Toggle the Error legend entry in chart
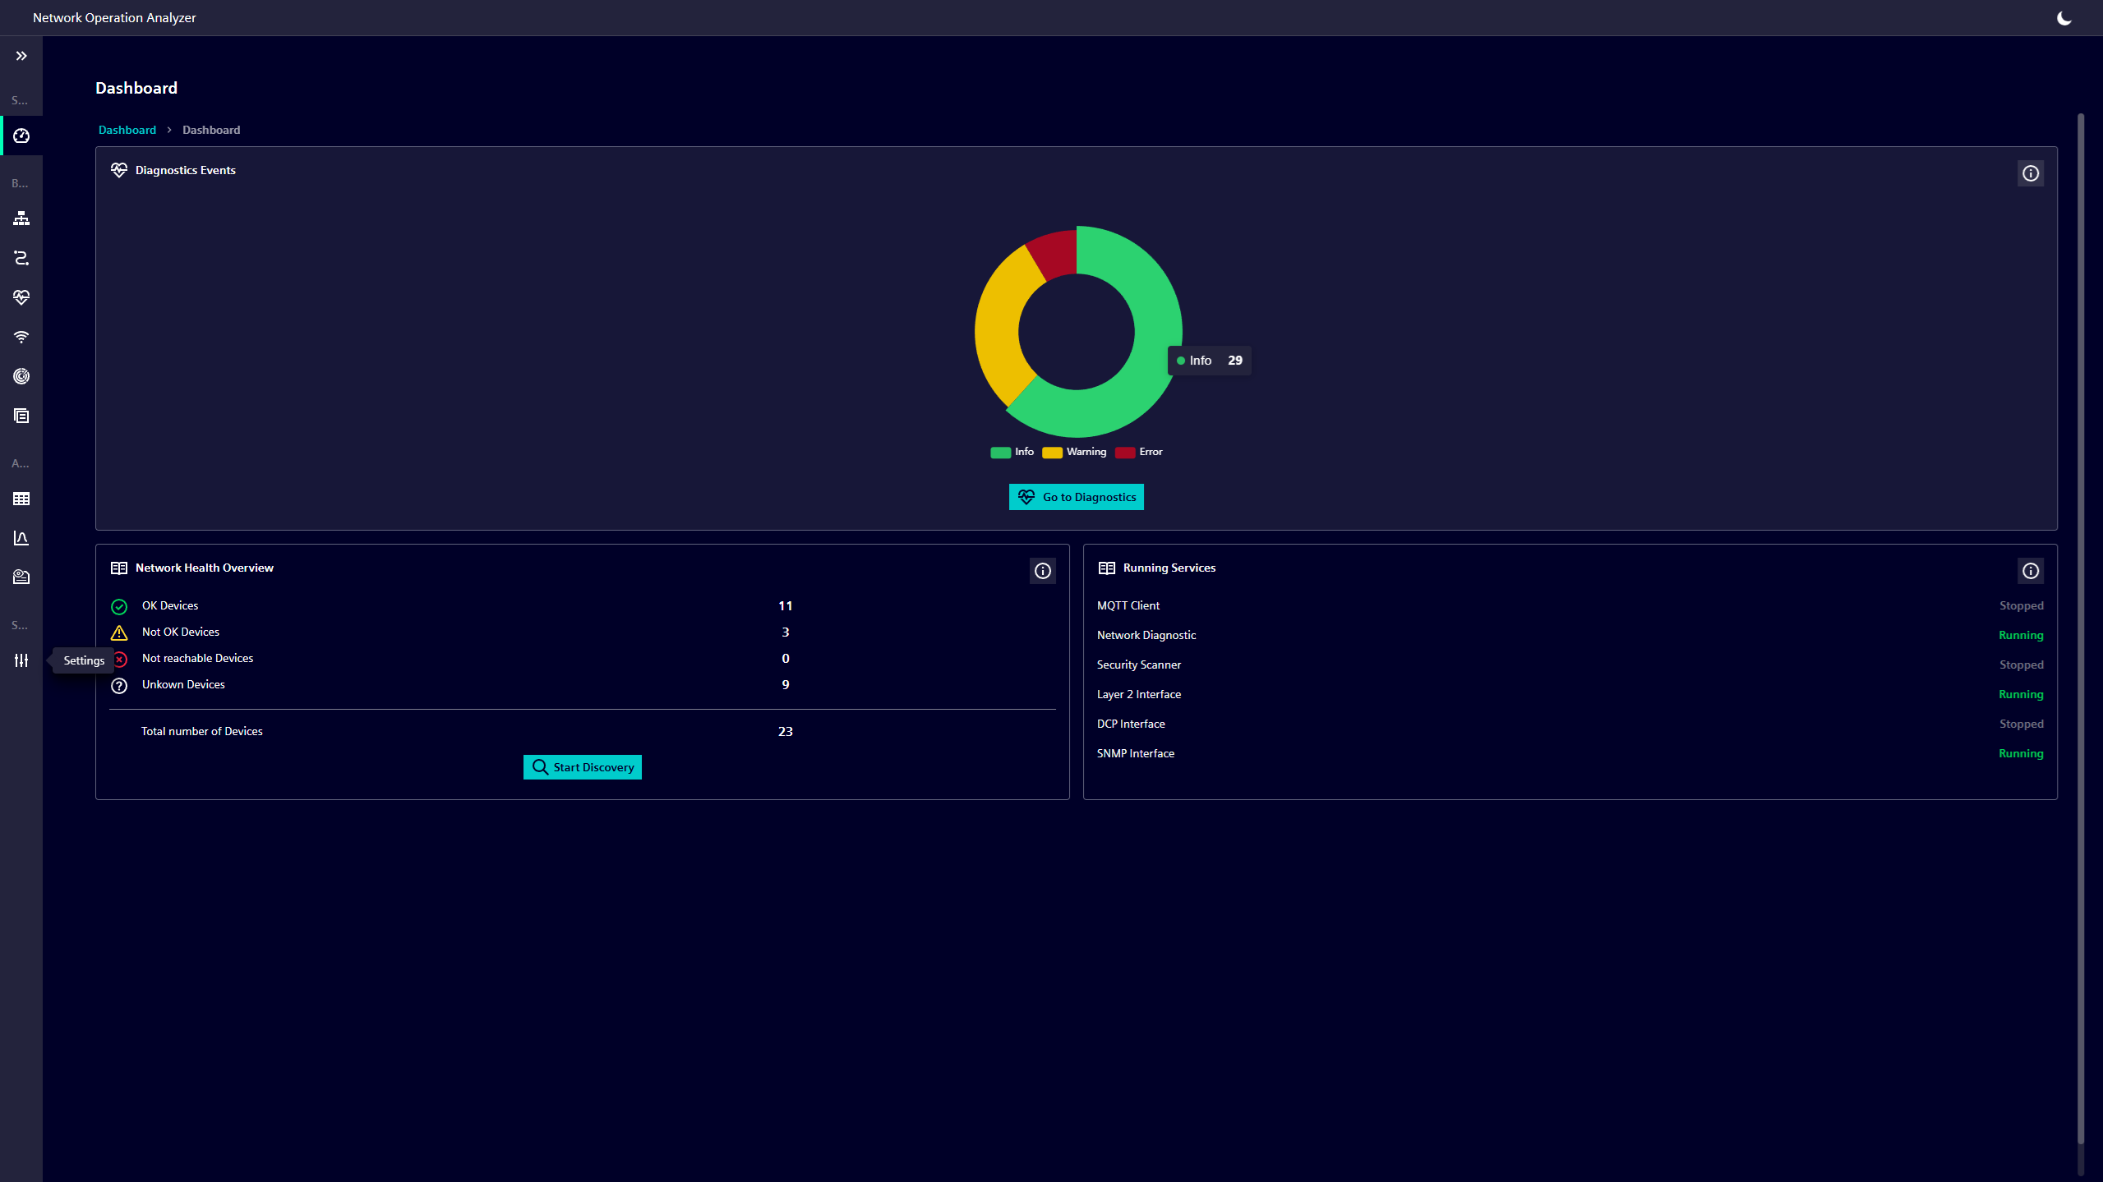This screenshot has height=1182, width=2103. [1139, 452]
